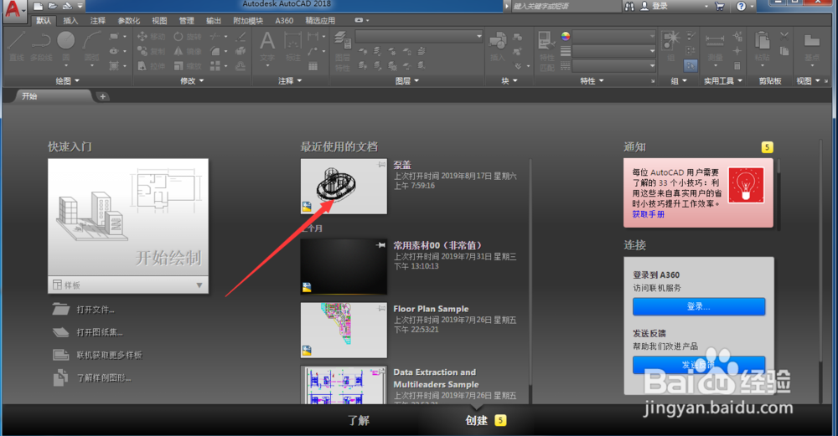Image resolution: width=838 pixels, height=436 pixels.
Task: Expand the 样板 template dropdown
Action: 199,285
